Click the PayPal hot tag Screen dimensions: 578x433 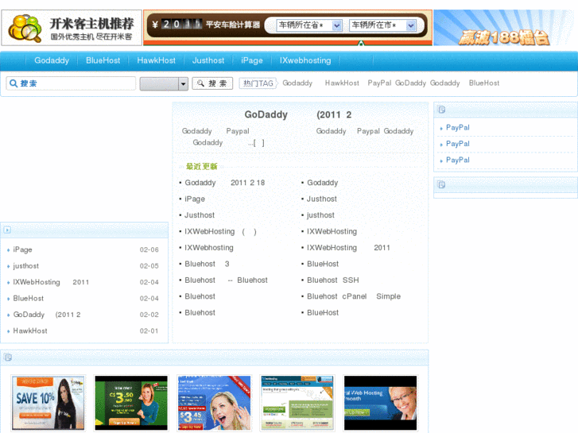pos(379,83)
